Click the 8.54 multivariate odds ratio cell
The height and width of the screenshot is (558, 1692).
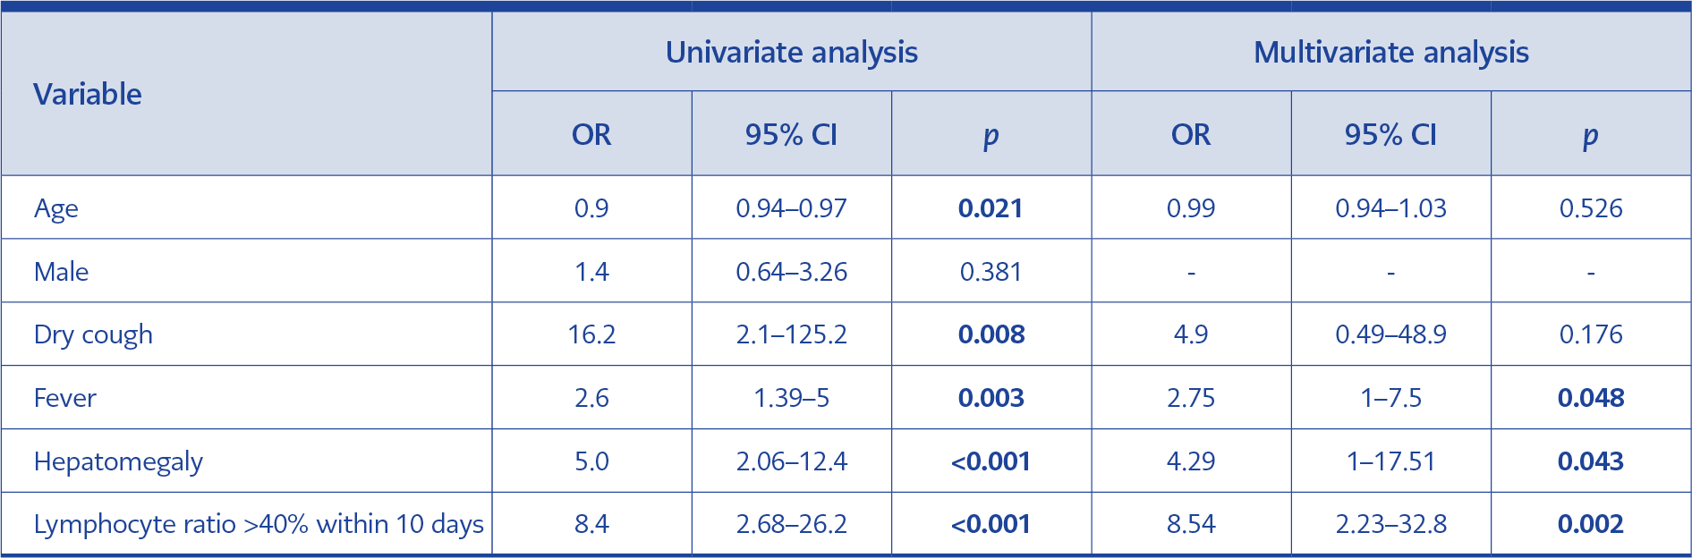click(x=1191, y=524)
